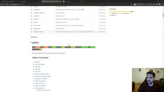Screen dimensions: 164x92
Task: Select the GitHub axios/axios tab
Action: click(52, 2)
